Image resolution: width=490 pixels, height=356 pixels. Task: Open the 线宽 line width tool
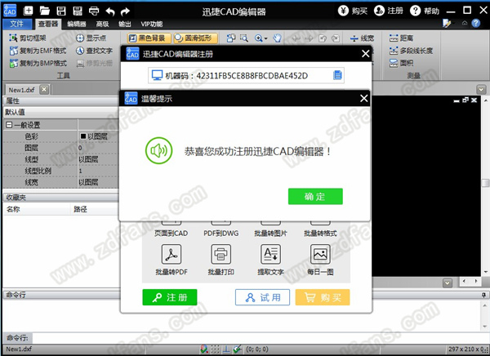click(362, 38)
